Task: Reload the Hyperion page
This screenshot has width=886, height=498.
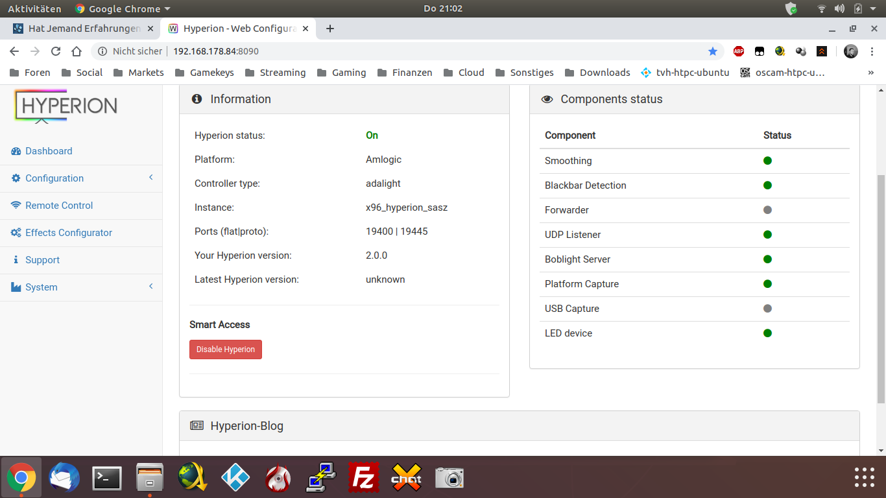Action: [56, 51]
